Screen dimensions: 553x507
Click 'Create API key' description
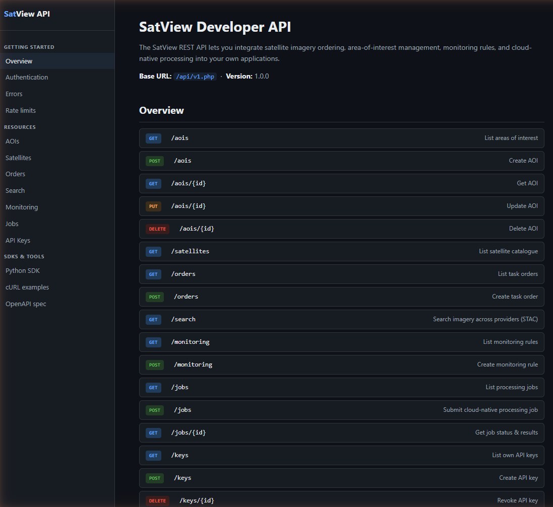pos(518,478)
